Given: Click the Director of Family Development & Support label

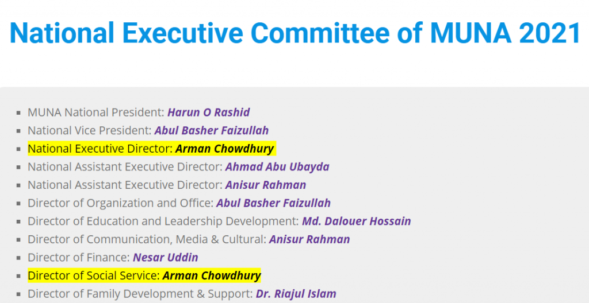Looking at the screenshot, I should 140,294.
